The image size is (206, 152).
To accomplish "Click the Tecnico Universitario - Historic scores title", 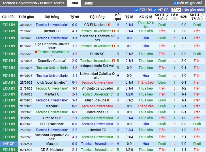I will tap(33, 3).
